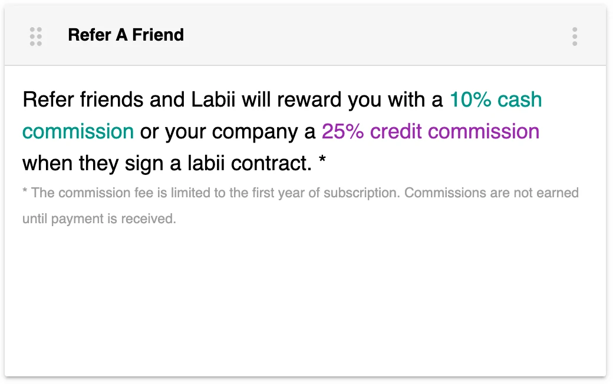Select the purple "25% credit commission" text
Image resolution: width=613 pixels, height=384 pixels.
[x=430, y=131]
